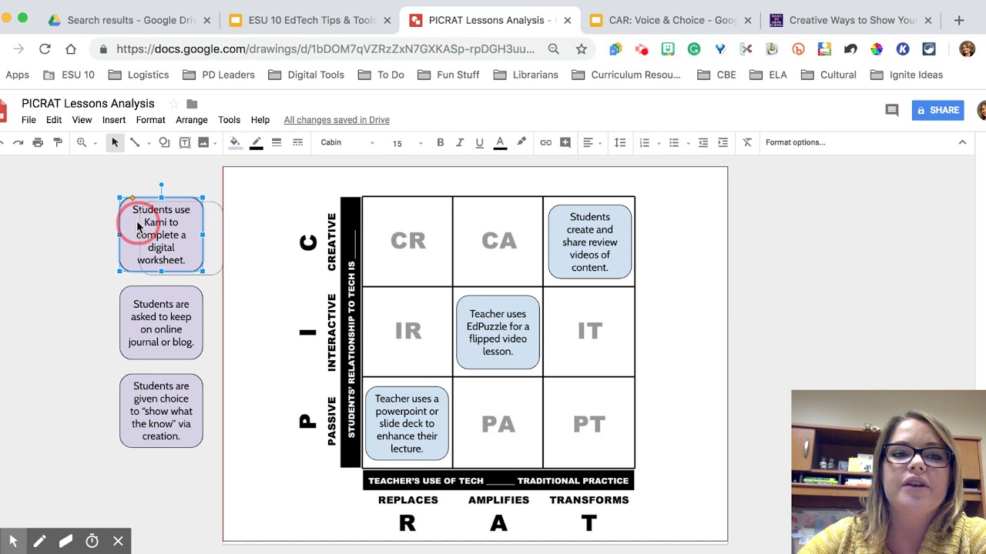Click the Numbered list icon
986x554 pixels.
point(645,142)
